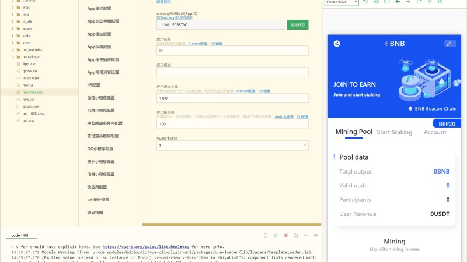Click the clear/close console icon with X and arrow
The width and height of the screenshot is (467, 262).
pos(315,235)
